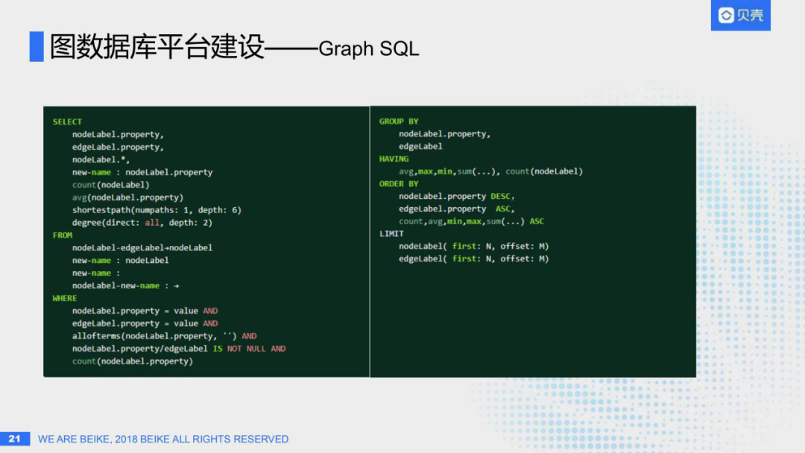Image resolution: width=805 pixels, height=453 pixels.
Task: Click the 'nodeLabel.*,' line
Action: pyautogui.click(x=101, y=159)
